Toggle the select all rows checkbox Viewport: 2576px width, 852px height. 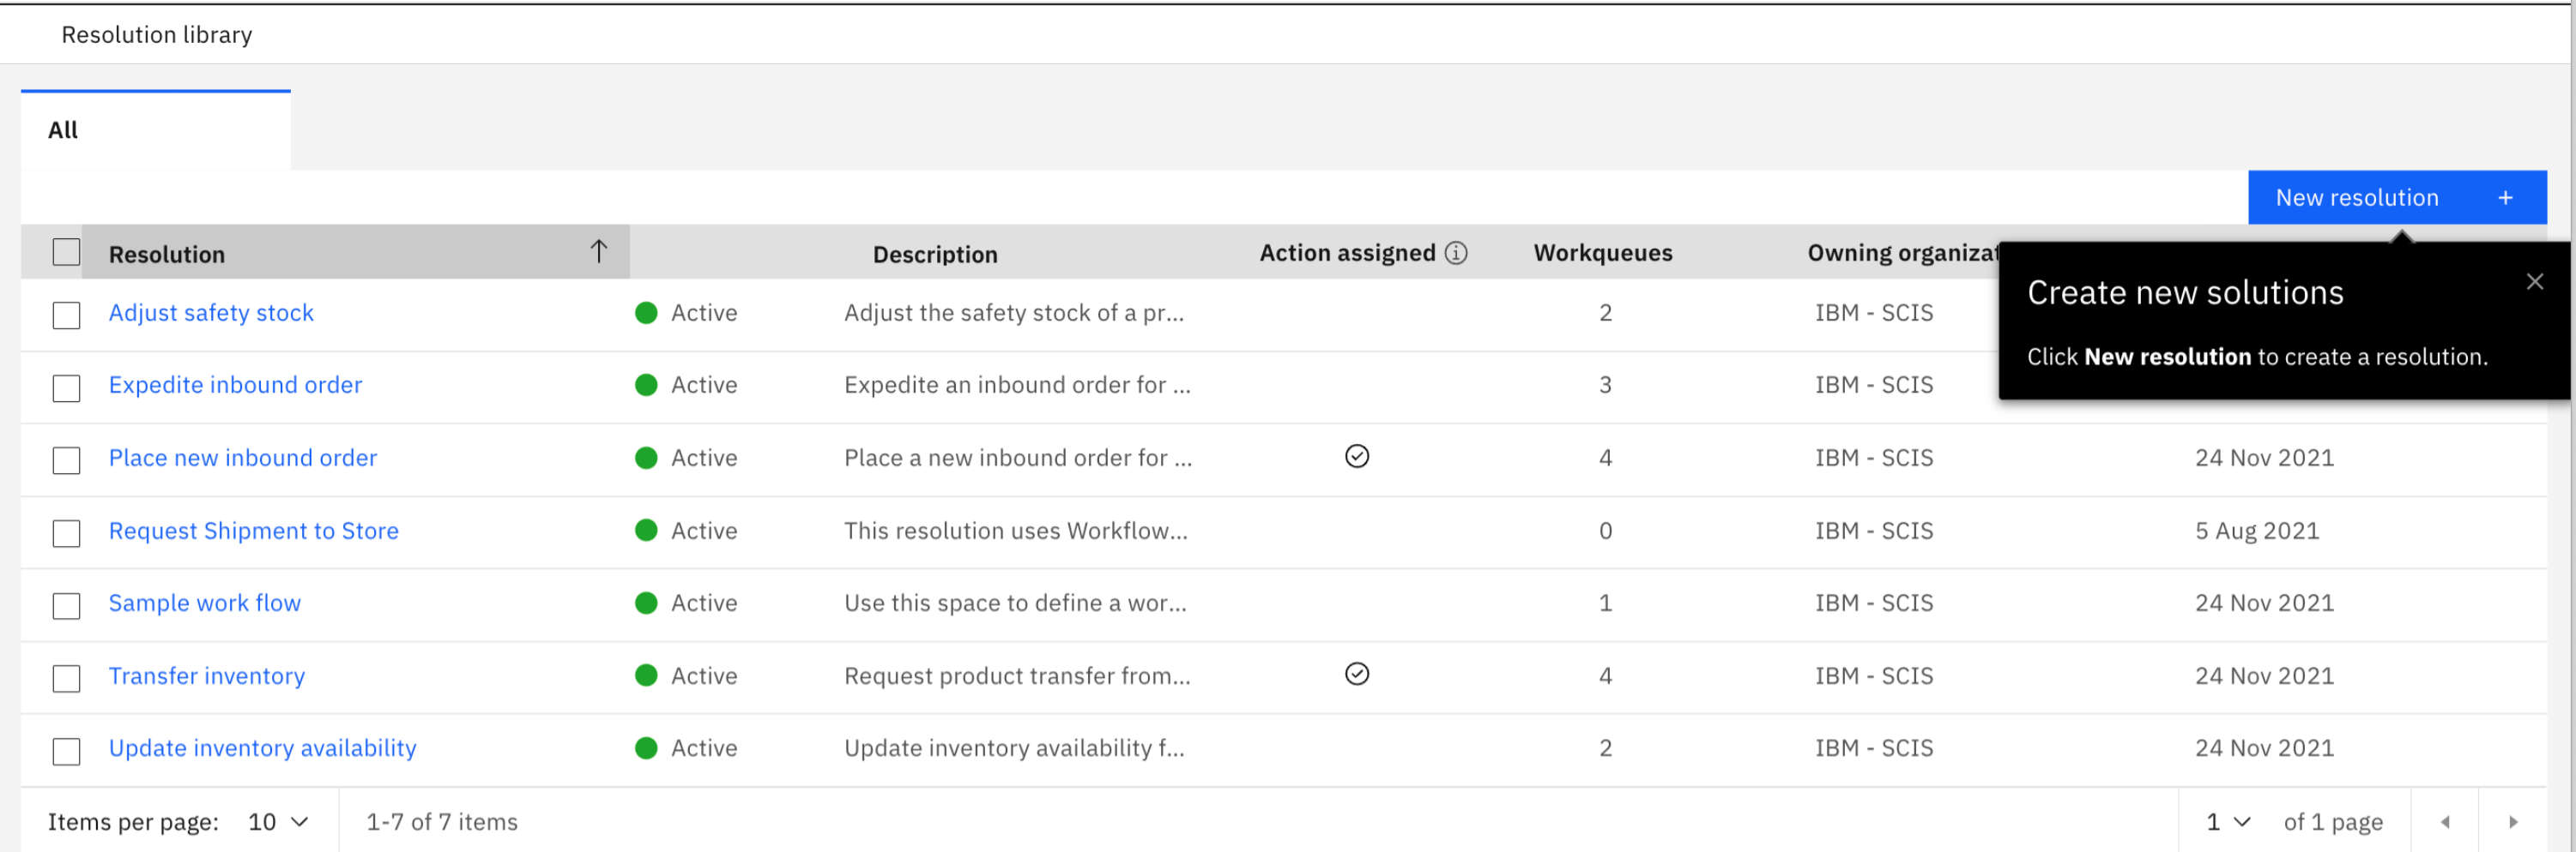(66, 253)
